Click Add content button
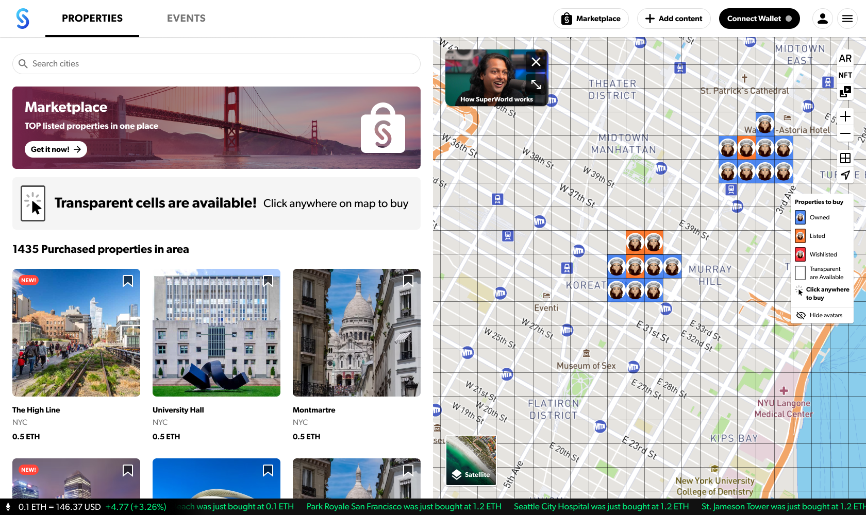The width and height of the screenshot is (866, 515). coord(674,19)
